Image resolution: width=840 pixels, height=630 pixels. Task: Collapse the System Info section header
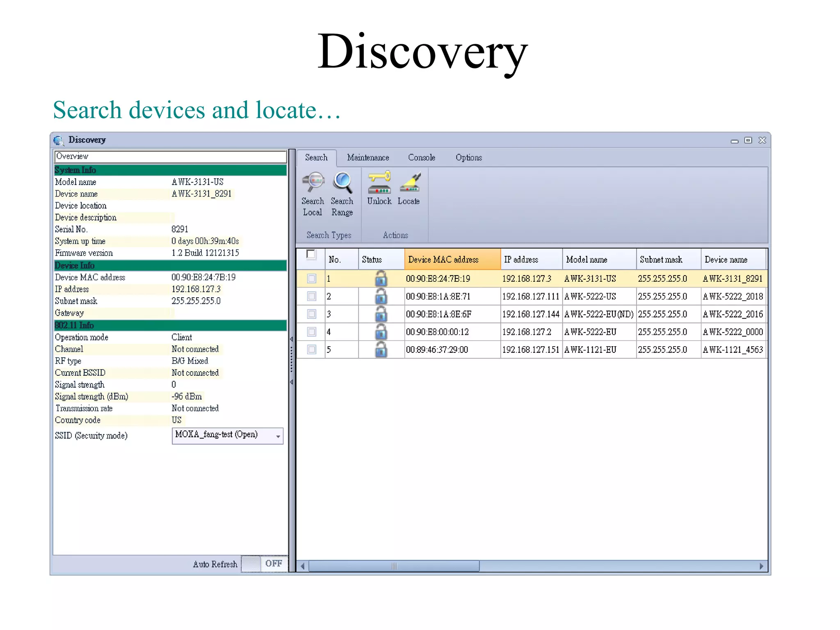[x=170, y=170]
